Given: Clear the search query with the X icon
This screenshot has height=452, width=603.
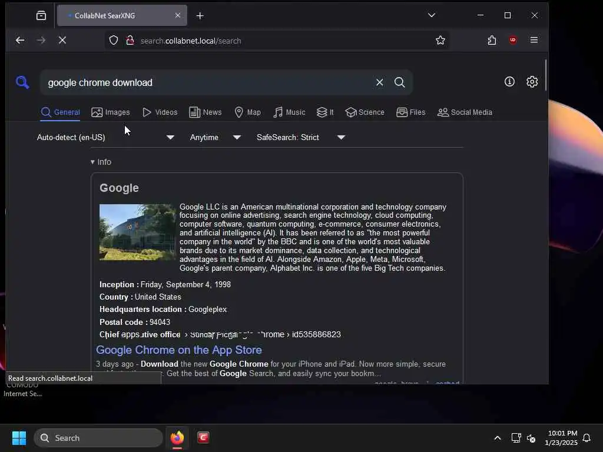Looking at the screenshot, I should click(380, 82).
